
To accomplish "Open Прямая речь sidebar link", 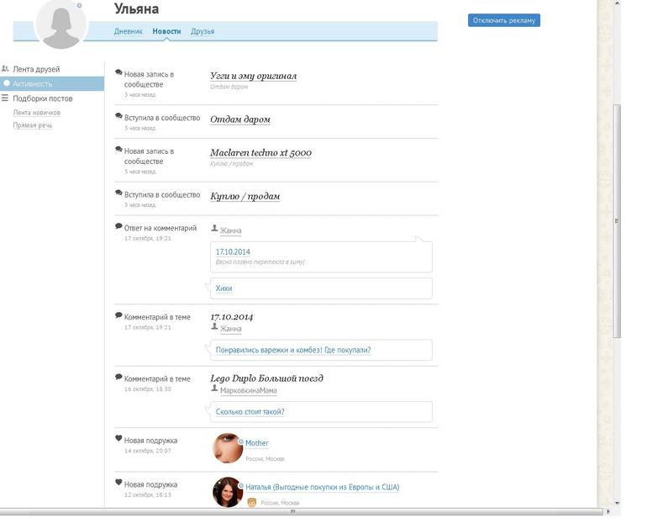I will pyautogui.click(x=33, y=125).
